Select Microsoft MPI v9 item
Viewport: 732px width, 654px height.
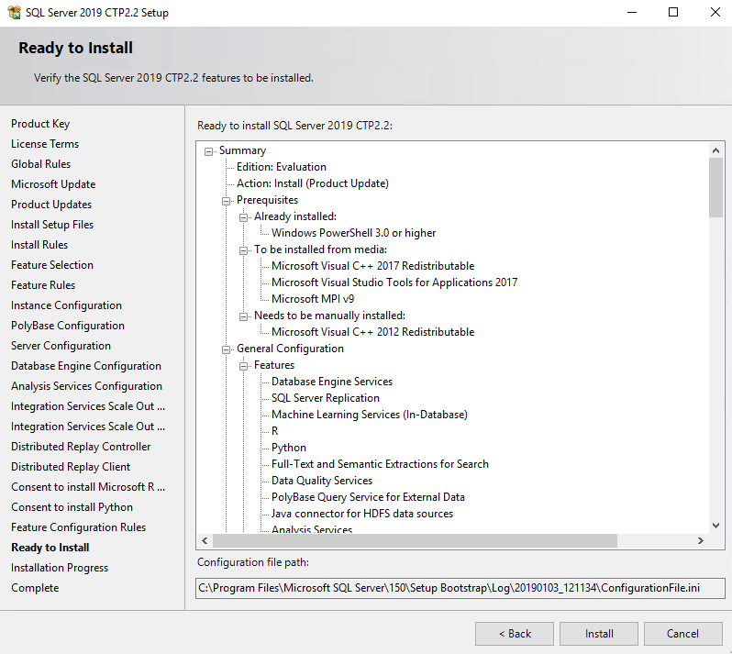[312, 299]
